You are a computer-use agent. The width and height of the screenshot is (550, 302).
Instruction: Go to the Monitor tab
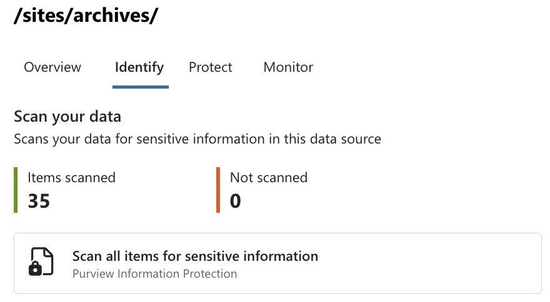click(288, 67)
